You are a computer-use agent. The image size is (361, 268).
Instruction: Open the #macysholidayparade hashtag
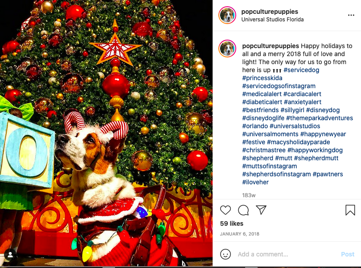(298, 142)
